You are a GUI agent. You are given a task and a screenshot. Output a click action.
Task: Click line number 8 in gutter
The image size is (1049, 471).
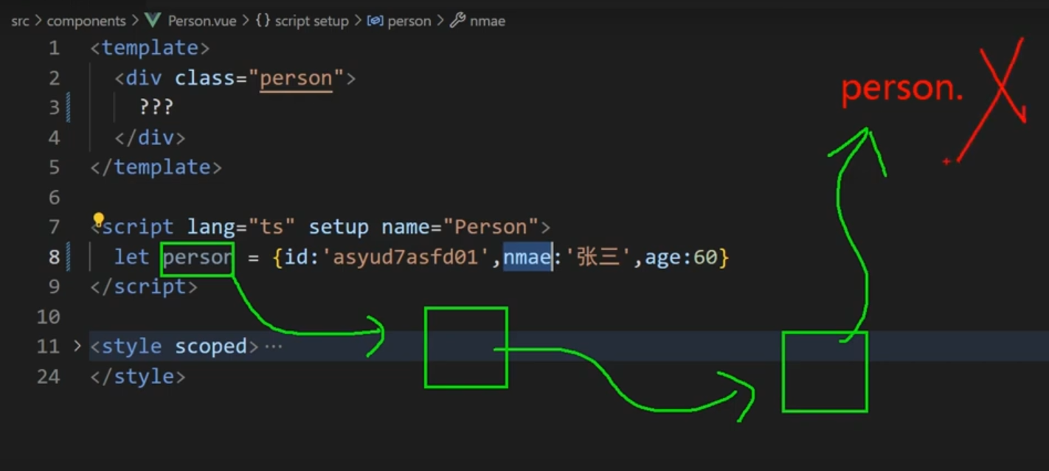click(x=54, y=257)
